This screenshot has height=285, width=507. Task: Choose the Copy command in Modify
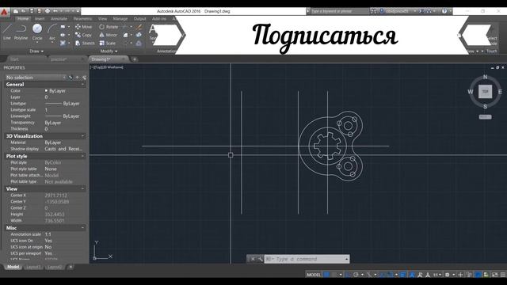[x=83, y=35]
